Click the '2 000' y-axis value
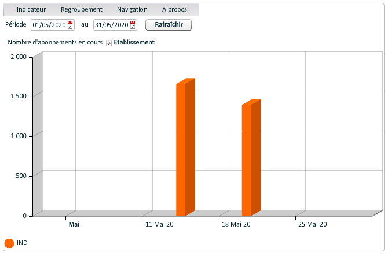The height and width of the screenshot is (256, 388). pos(19,57)
